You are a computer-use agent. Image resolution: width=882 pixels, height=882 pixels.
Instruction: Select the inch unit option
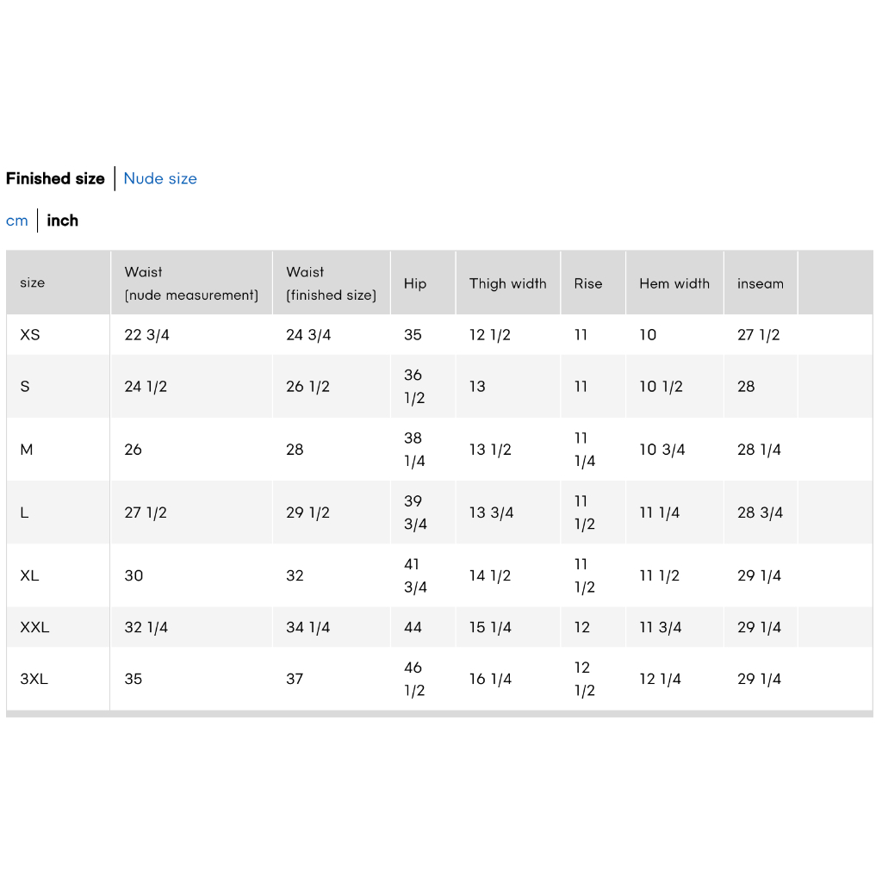62,220
